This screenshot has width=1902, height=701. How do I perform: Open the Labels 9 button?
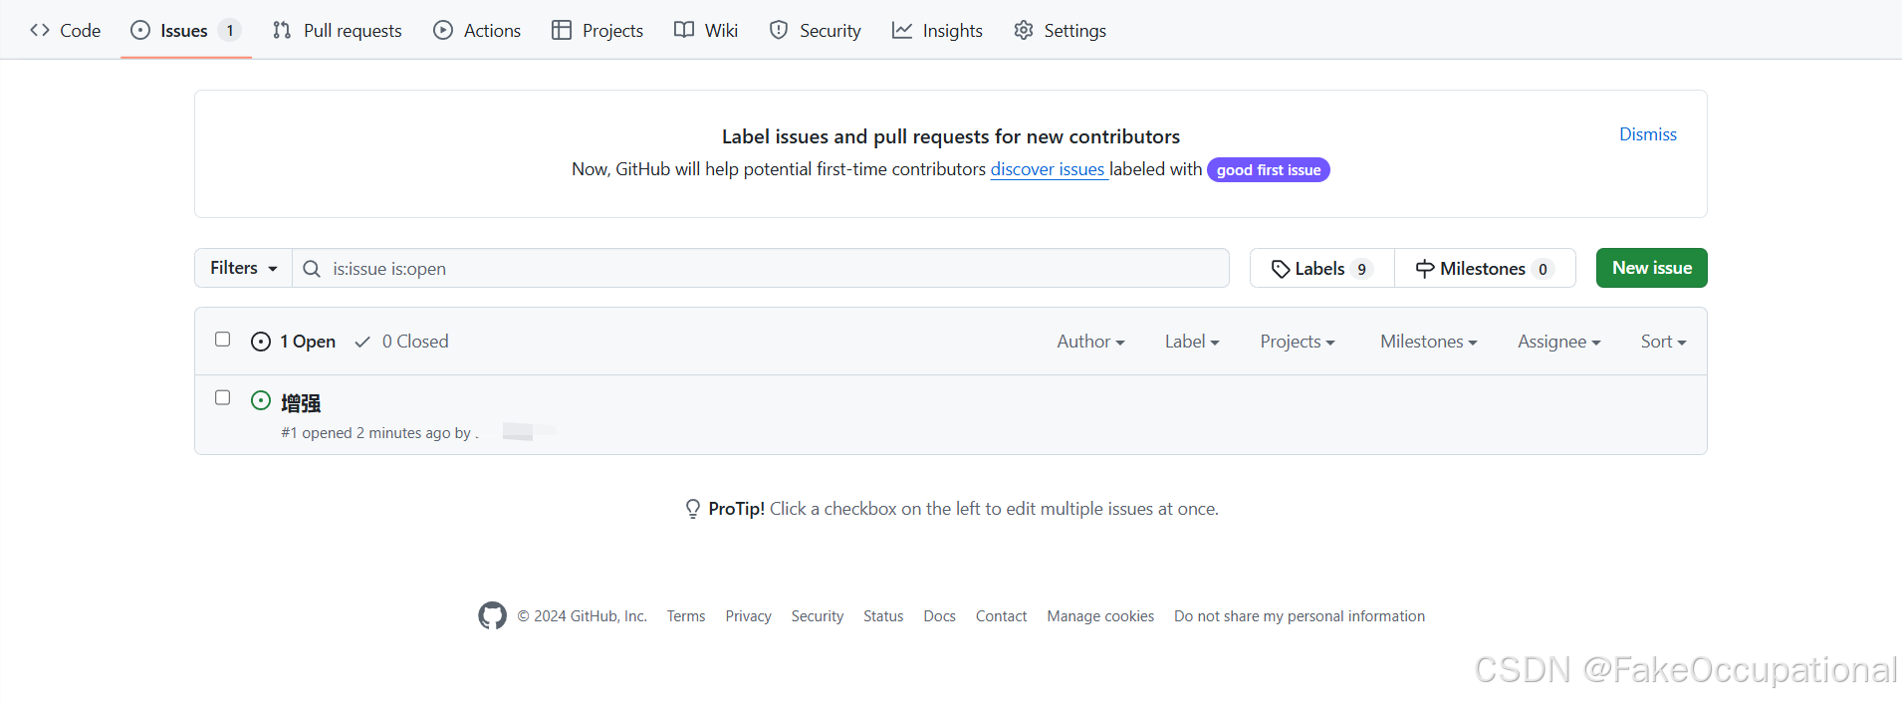pyautogui.click(x=1322, y=268)
